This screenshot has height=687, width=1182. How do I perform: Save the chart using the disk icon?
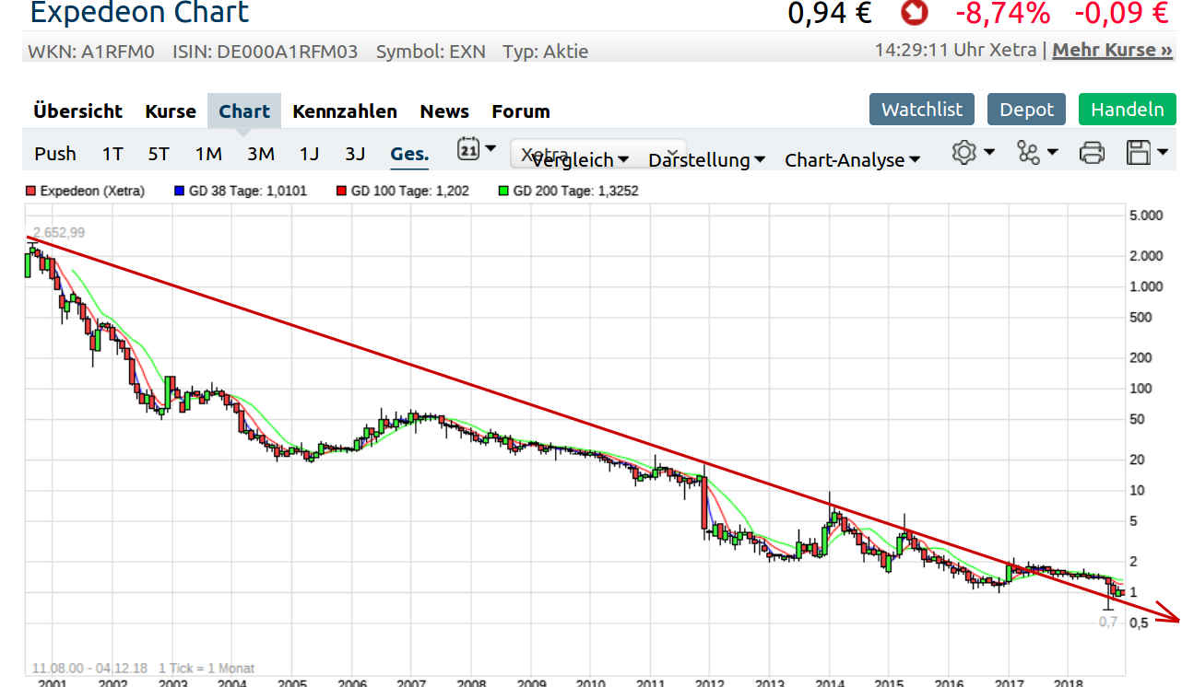coord(1139,153)
